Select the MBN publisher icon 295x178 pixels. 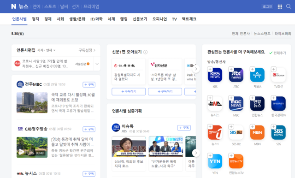click(257, 132)
